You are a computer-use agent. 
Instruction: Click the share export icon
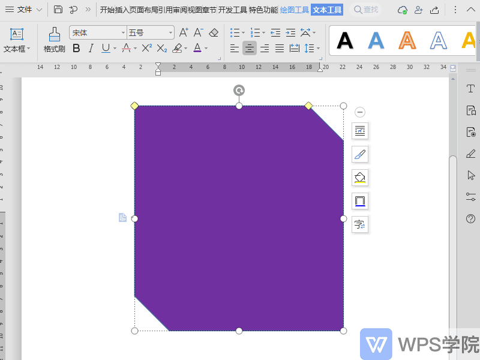434,10
